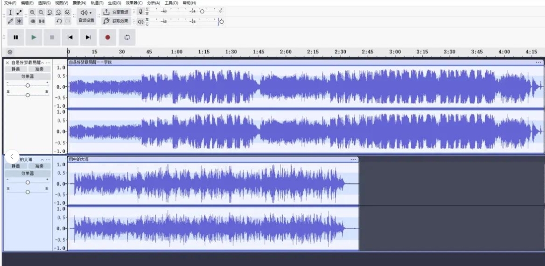Click the 分享音频 share button
The image size is (545, 266).
(x=116, y=12)
